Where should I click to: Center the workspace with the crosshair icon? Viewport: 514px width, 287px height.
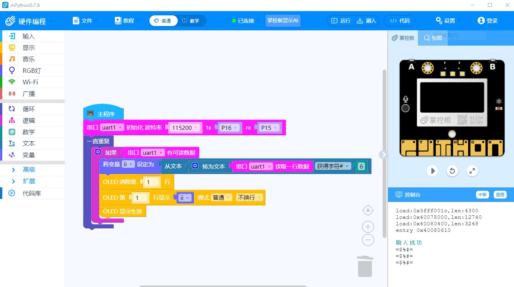click(x=368, y=211)
